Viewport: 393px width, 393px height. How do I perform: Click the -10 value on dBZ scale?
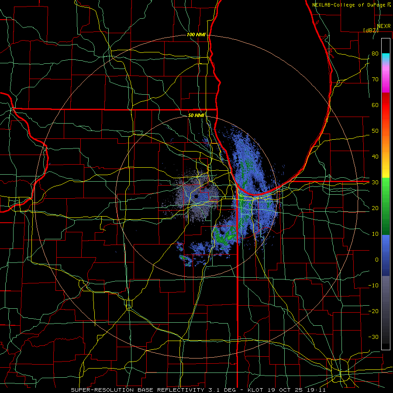(373, 286)
